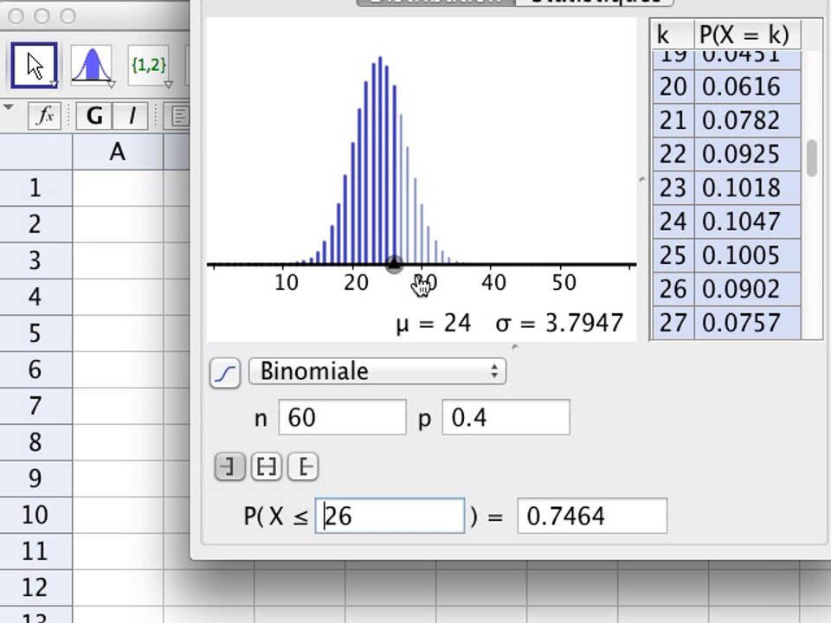Click probability value 0.1047

tap(741, 222)
